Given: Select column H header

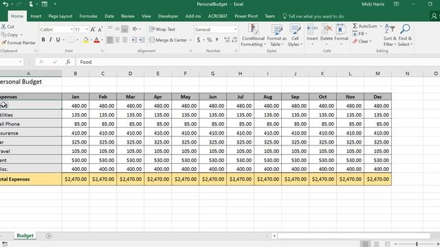Looking at the screenshot, I should [x=240, y=73].
